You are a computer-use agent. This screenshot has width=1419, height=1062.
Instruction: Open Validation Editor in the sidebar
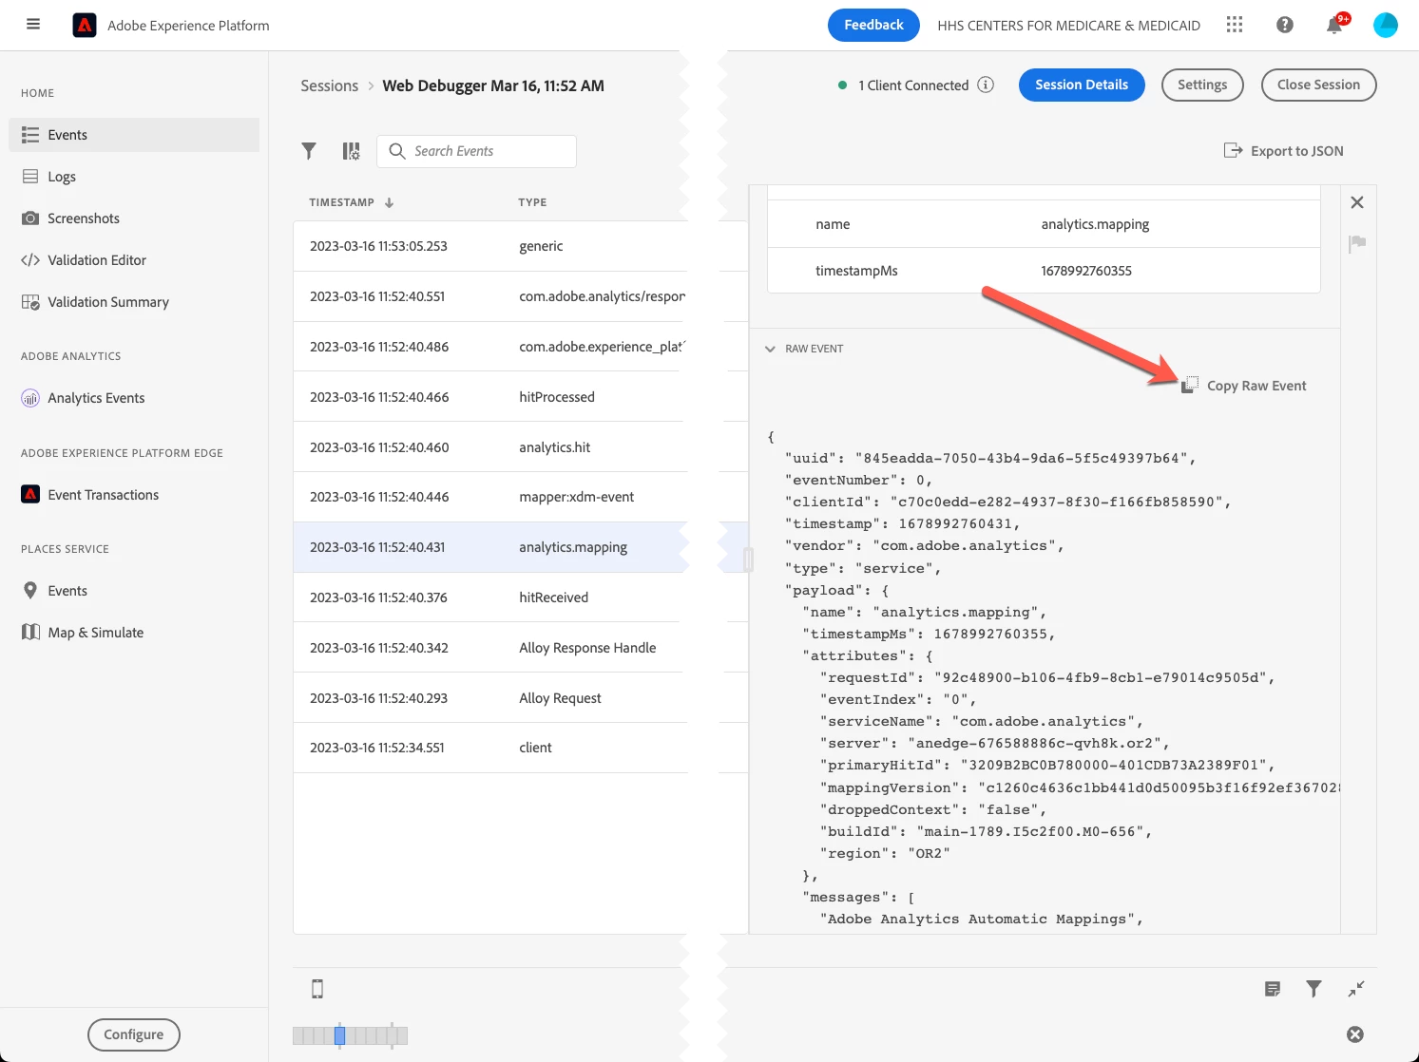[x=134, y=260]
